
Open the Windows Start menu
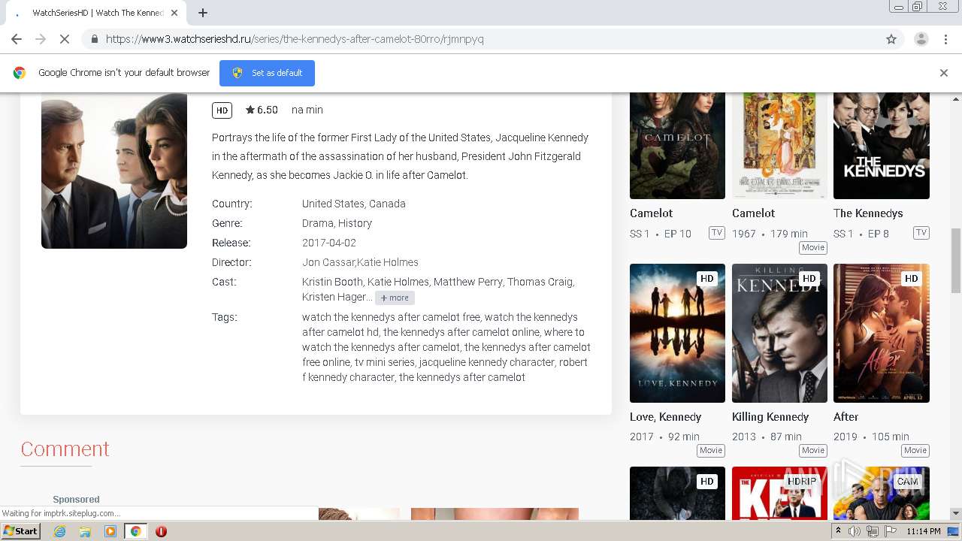point(21,530)
